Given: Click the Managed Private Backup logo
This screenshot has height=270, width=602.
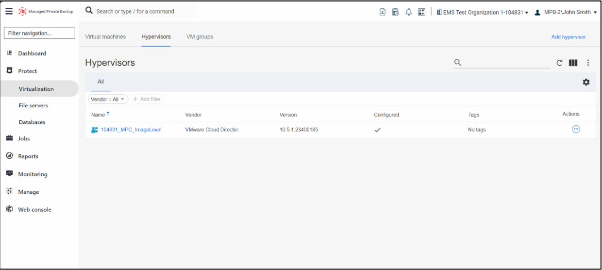Looking at the screenshot, I should (x=46, y=12).
